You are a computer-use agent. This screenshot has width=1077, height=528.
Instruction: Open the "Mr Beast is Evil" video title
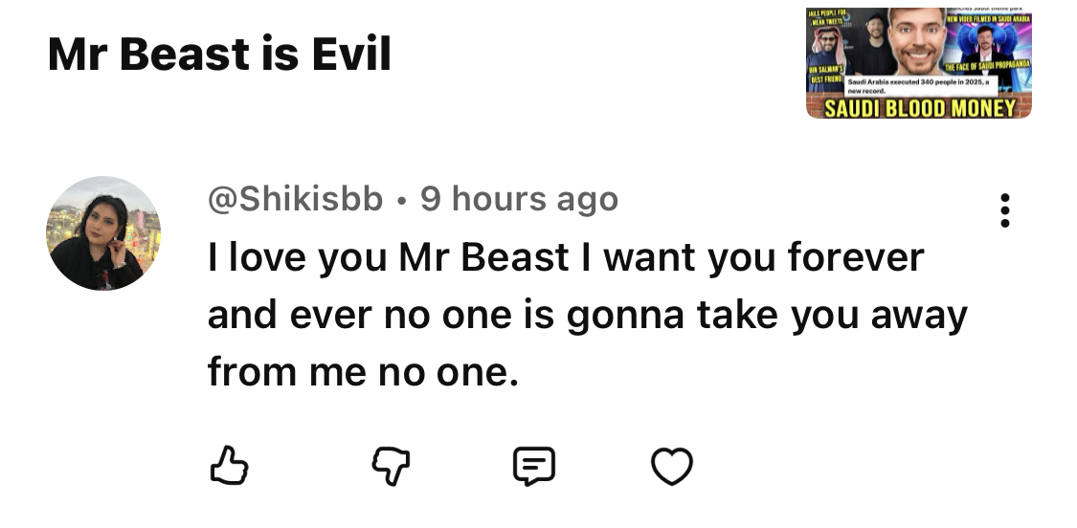(x=219, y=55)
